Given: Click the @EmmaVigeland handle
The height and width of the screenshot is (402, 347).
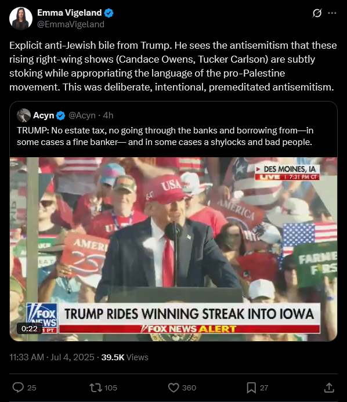Looking at the screenshot, I should click(71, 24).
